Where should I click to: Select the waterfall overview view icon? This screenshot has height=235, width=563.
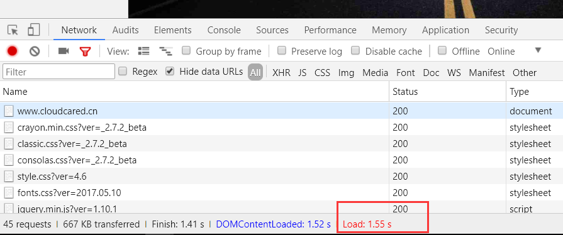click(165, 52)
